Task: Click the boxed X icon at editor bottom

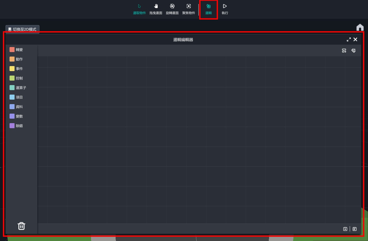Action: [345, 229]
